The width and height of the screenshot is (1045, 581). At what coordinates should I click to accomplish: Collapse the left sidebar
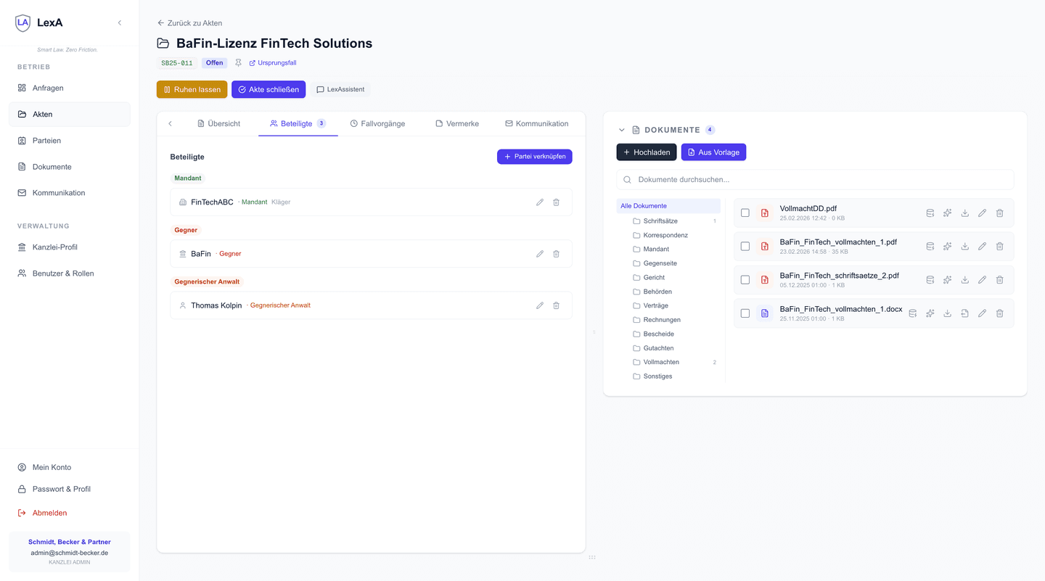120,22
